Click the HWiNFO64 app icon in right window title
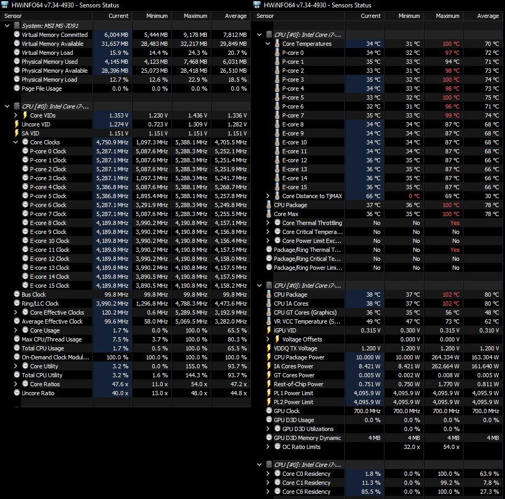505x499 pixels. coord(256,5)
